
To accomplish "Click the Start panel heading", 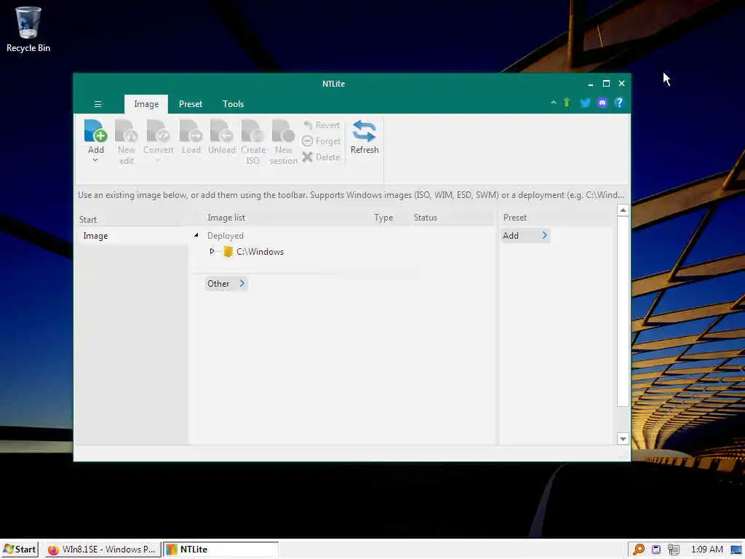I will 87,220.
